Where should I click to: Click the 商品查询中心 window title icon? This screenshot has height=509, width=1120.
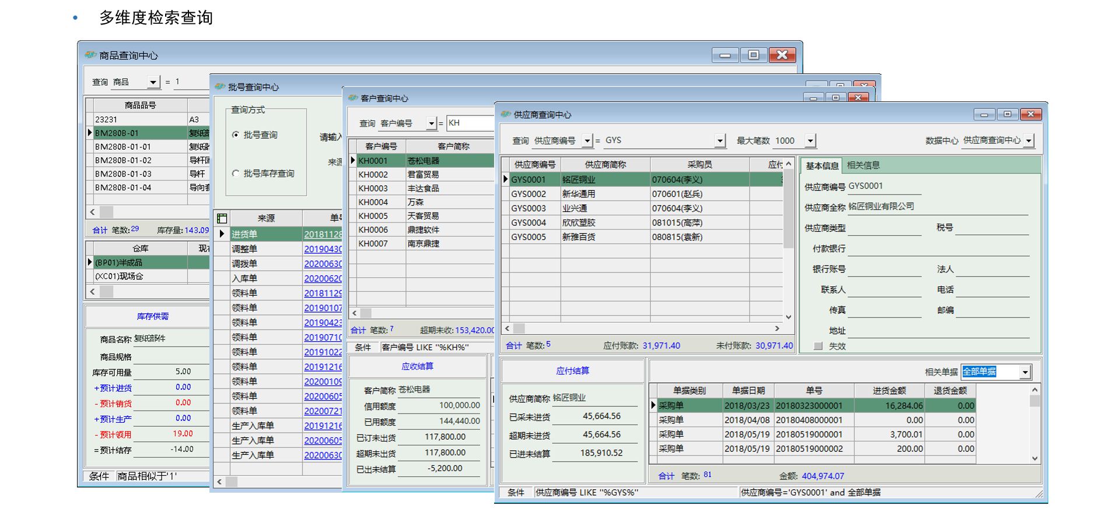pos(90,55)
